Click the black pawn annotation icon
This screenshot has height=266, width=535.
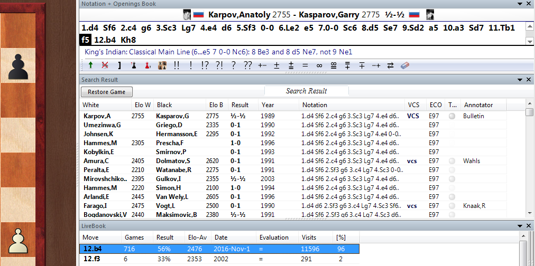pyautogui.click(x=133, y=65)
